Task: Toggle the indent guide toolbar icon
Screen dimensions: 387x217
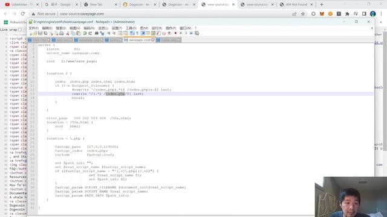Action: point(142,33)
